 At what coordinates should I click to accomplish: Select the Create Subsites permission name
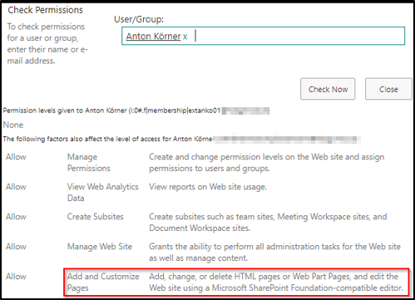95,216
